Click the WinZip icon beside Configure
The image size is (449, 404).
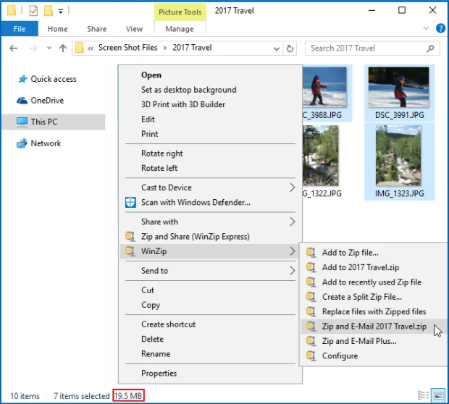coord(311,356)
